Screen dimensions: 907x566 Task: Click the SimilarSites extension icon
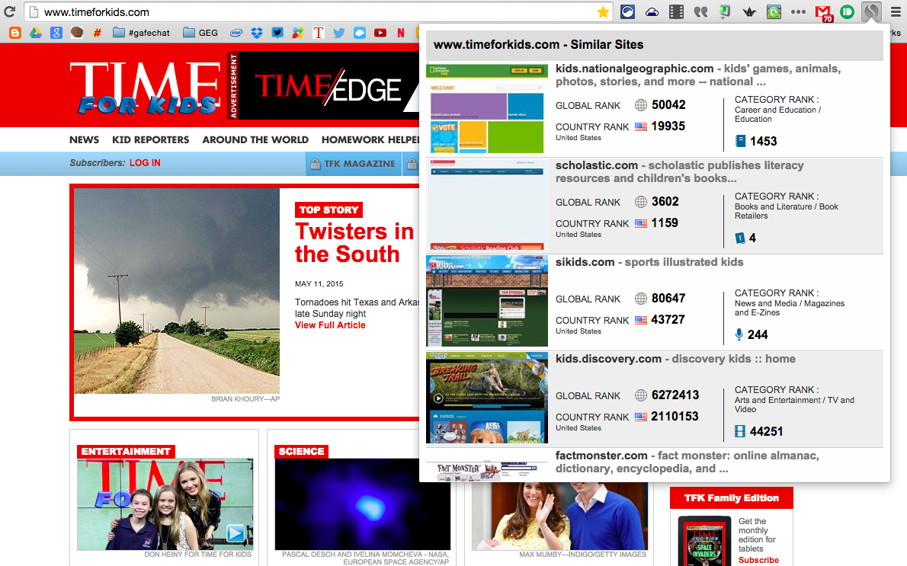tap(870, 11)
